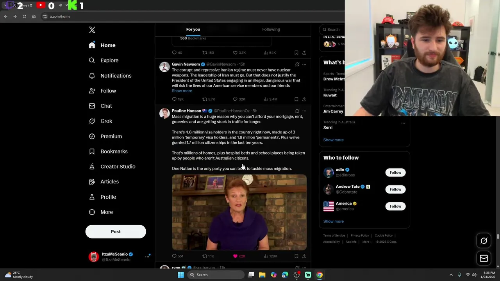Open floating messages envelope button

pyautogui.click(x=484, y=258)
